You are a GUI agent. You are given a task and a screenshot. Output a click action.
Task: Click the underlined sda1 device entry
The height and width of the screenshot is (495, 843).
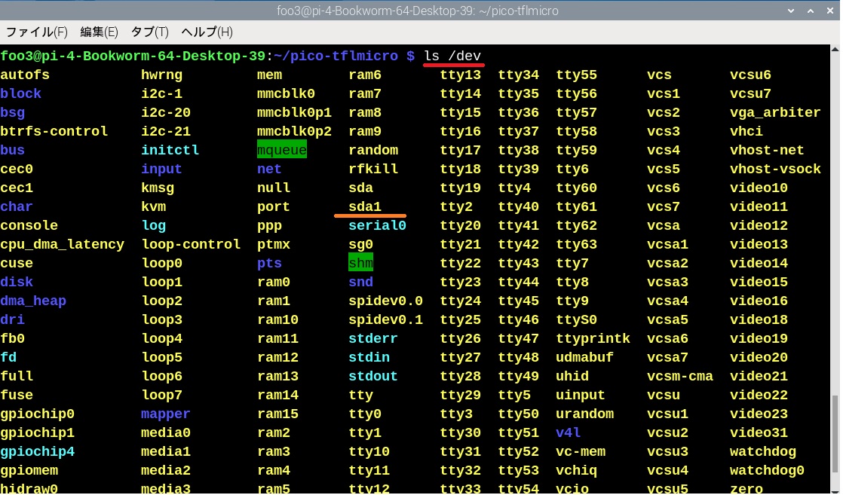click(365, 206)
